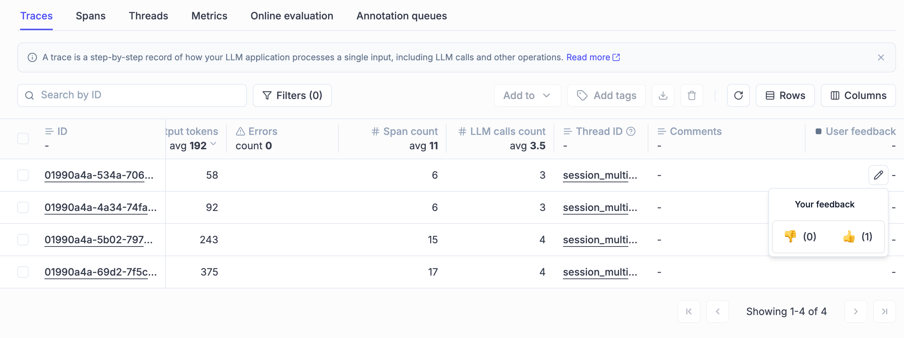The image size is (904, 338).
Task: Refresh the traces table
Action: tap(738, 95)
